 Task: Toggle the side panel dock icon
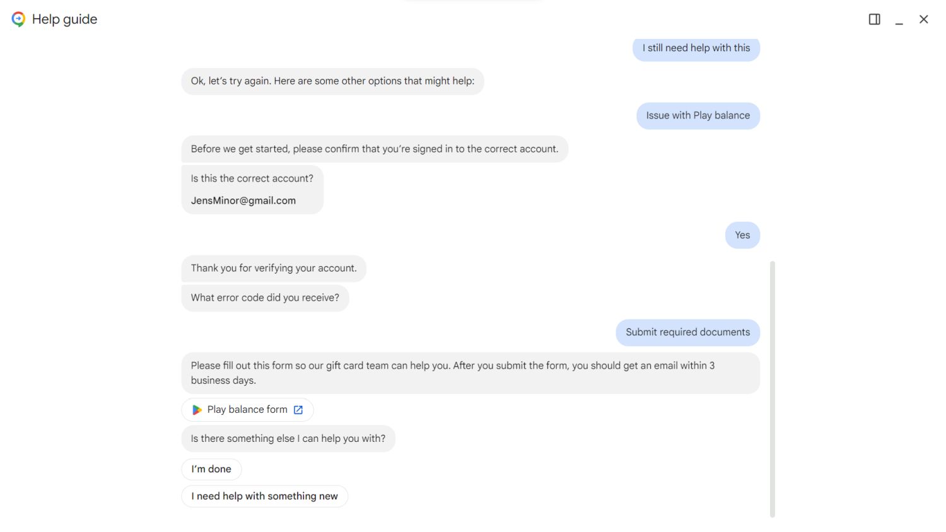click(x=874, y=20)
